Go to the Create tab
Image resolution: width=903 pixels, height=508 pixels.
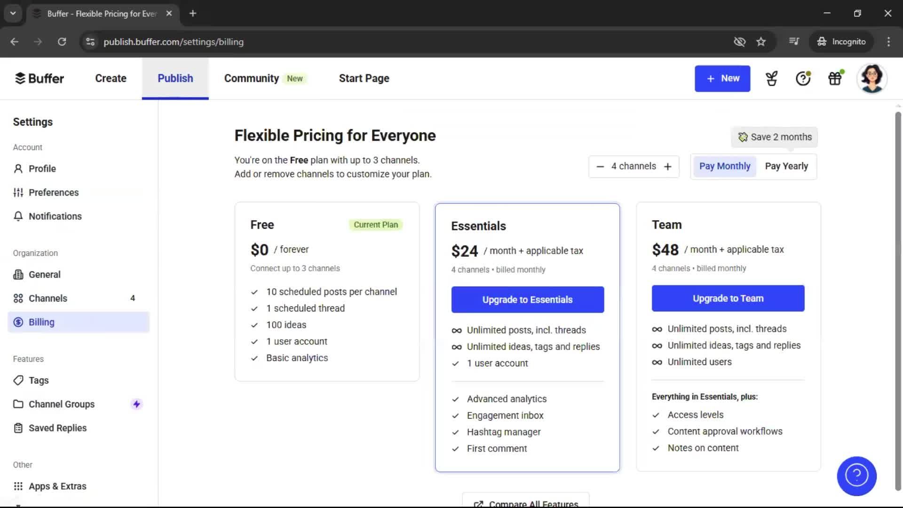pyautogui.click(x=111, y=79)
